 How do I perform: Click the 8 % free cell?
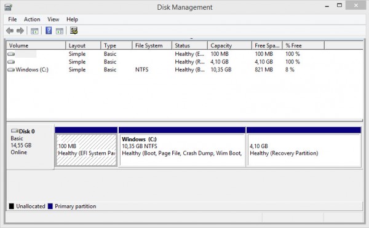290,70
